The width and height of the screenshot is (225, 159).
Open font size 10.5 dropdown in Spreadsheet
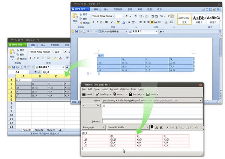(63, 52)
